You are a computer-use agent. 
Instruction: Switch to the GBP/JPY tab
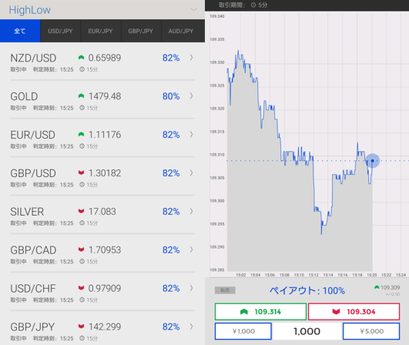coord(141,31)
